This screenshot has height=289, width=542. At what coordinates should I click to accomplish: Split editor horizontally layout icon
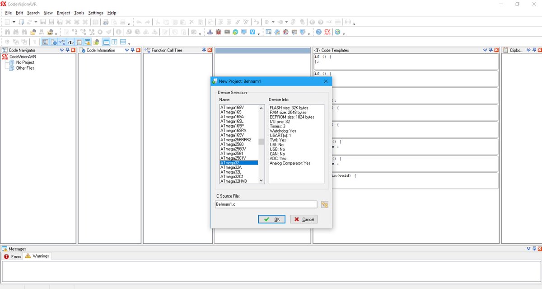tap(123, 42)
